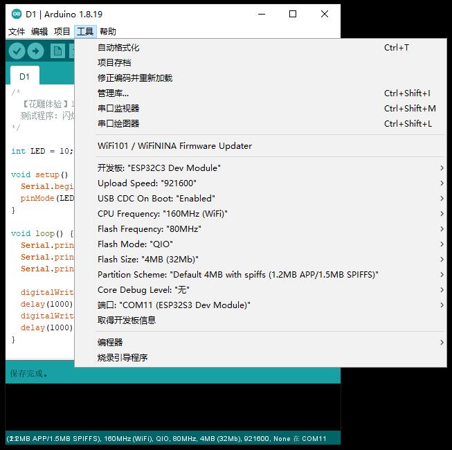This screenshot has height=450, width=452.
Task: Open the 帮助 menu
Action: click(x=108, y=31)
